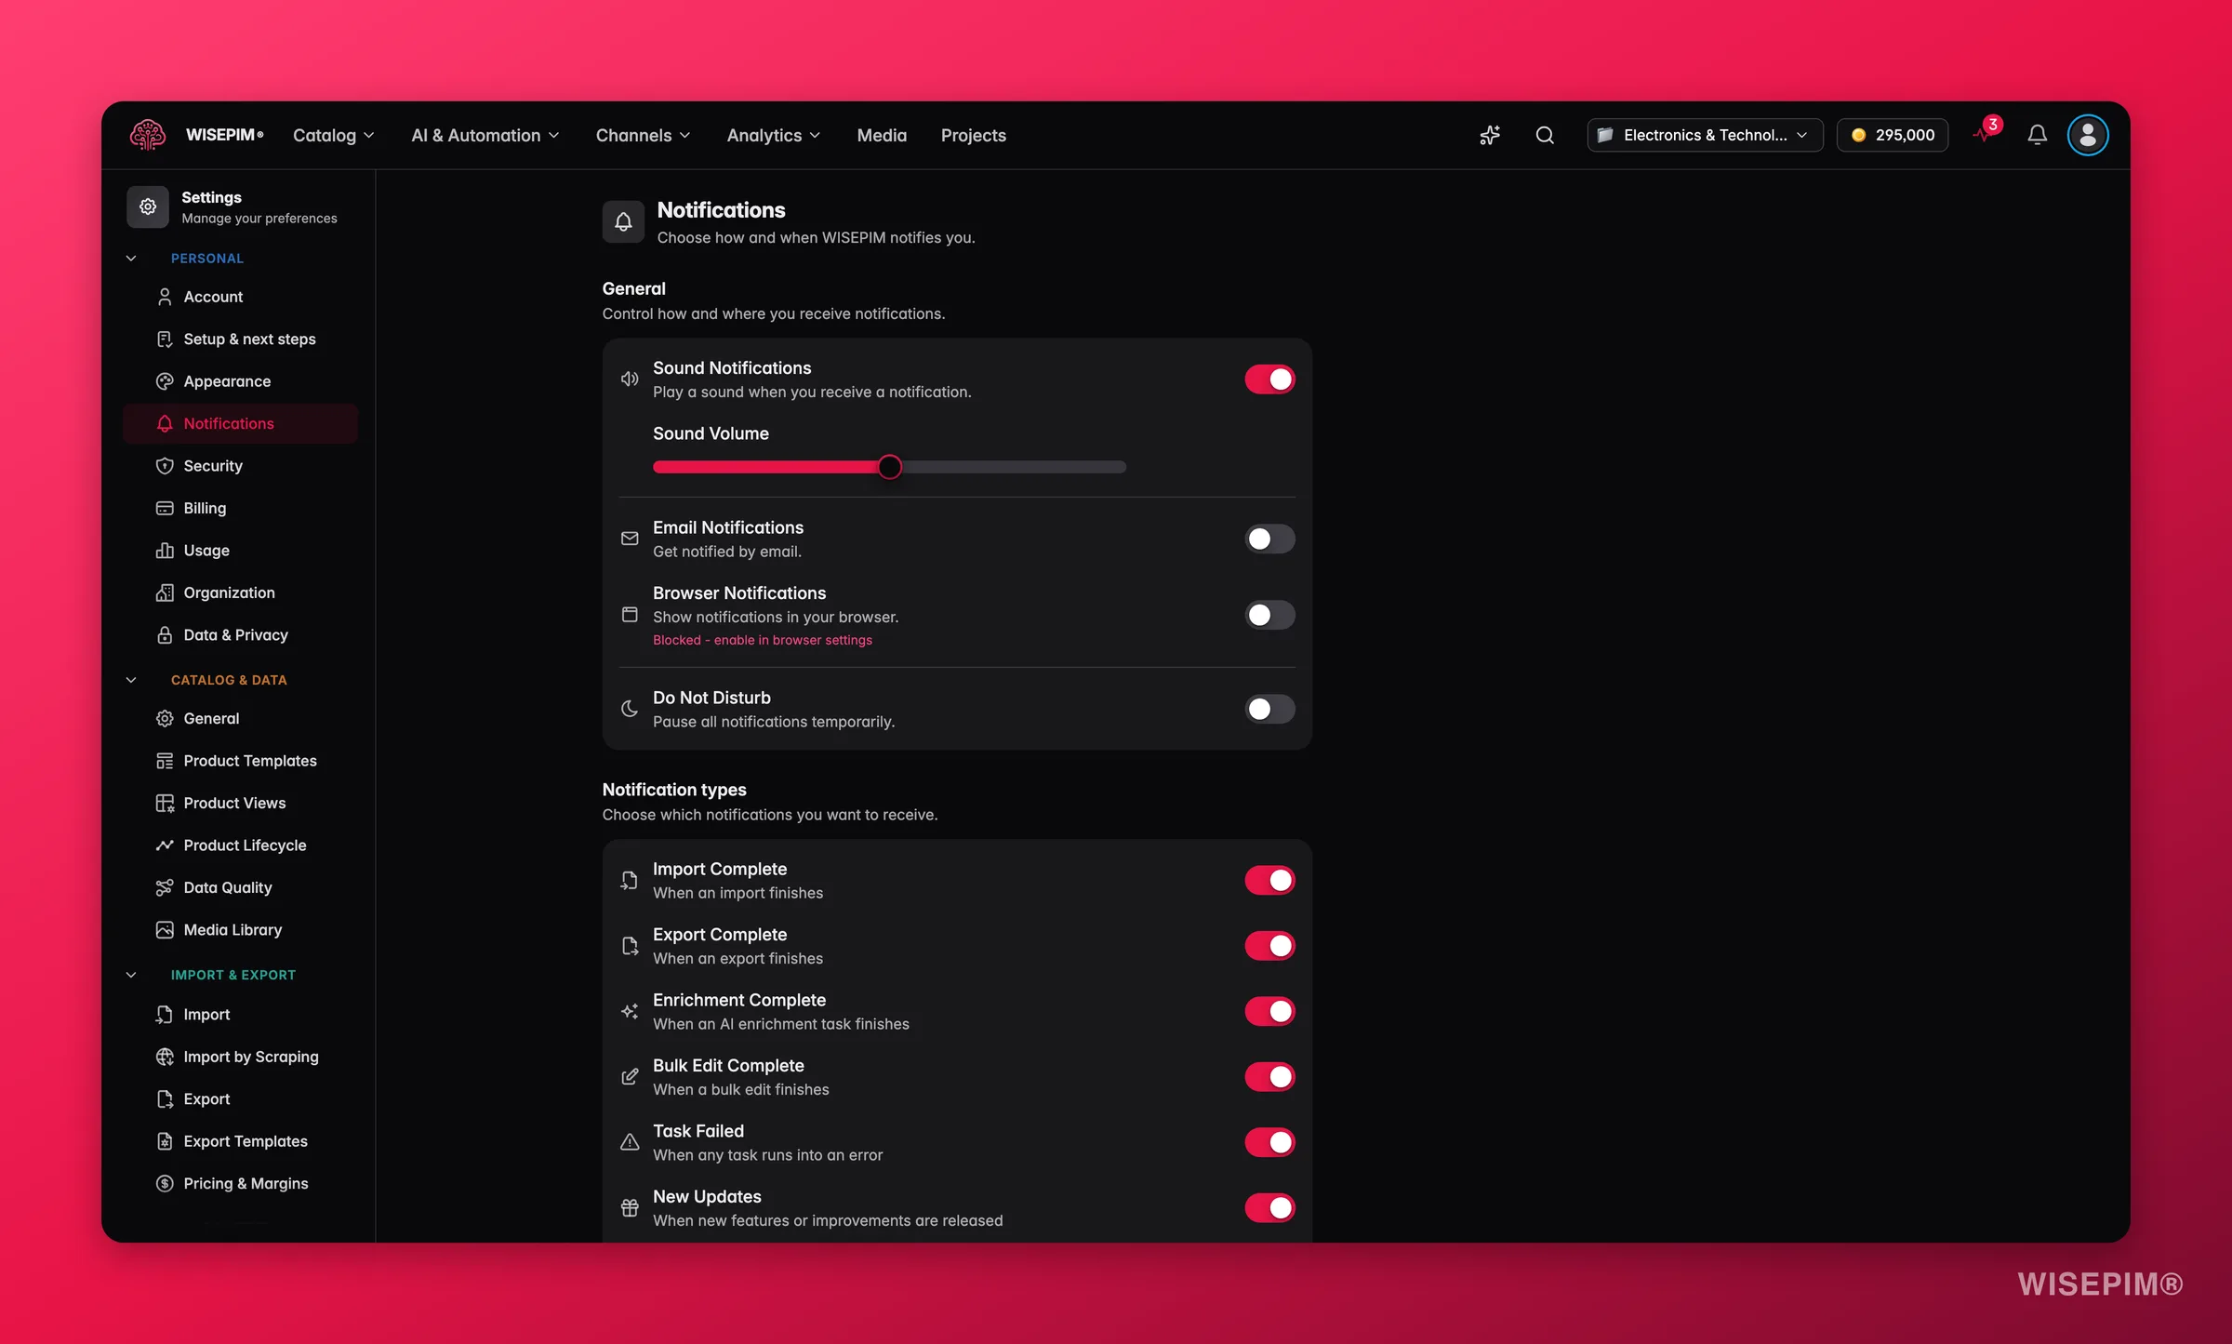This screenshot has width=2232, height=1344.
Task: Click the Security shield icon
Action: tap(165, 466)
